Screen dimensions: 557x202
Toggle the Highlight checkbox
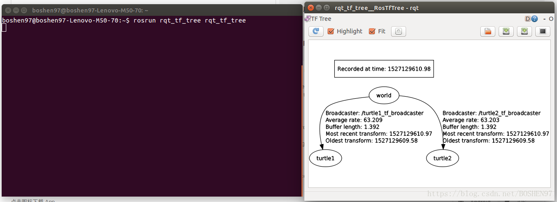(x=345, y=31)
